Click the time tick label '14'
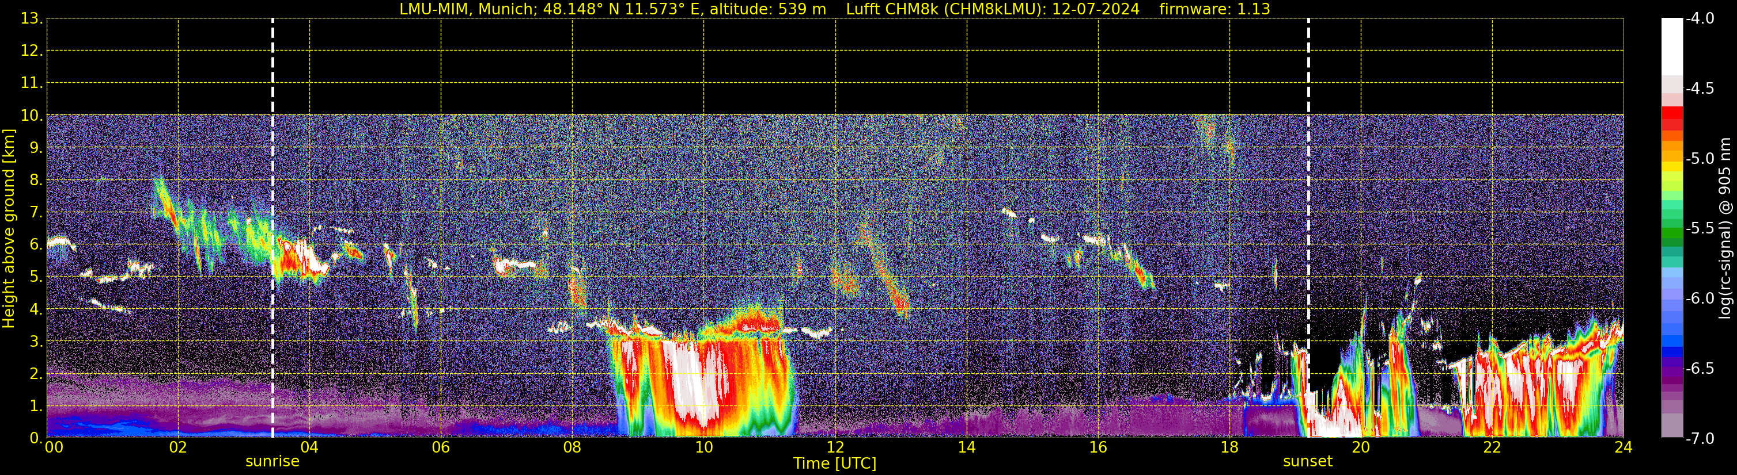The image size is (1737, 475). [x=966, y=447]
